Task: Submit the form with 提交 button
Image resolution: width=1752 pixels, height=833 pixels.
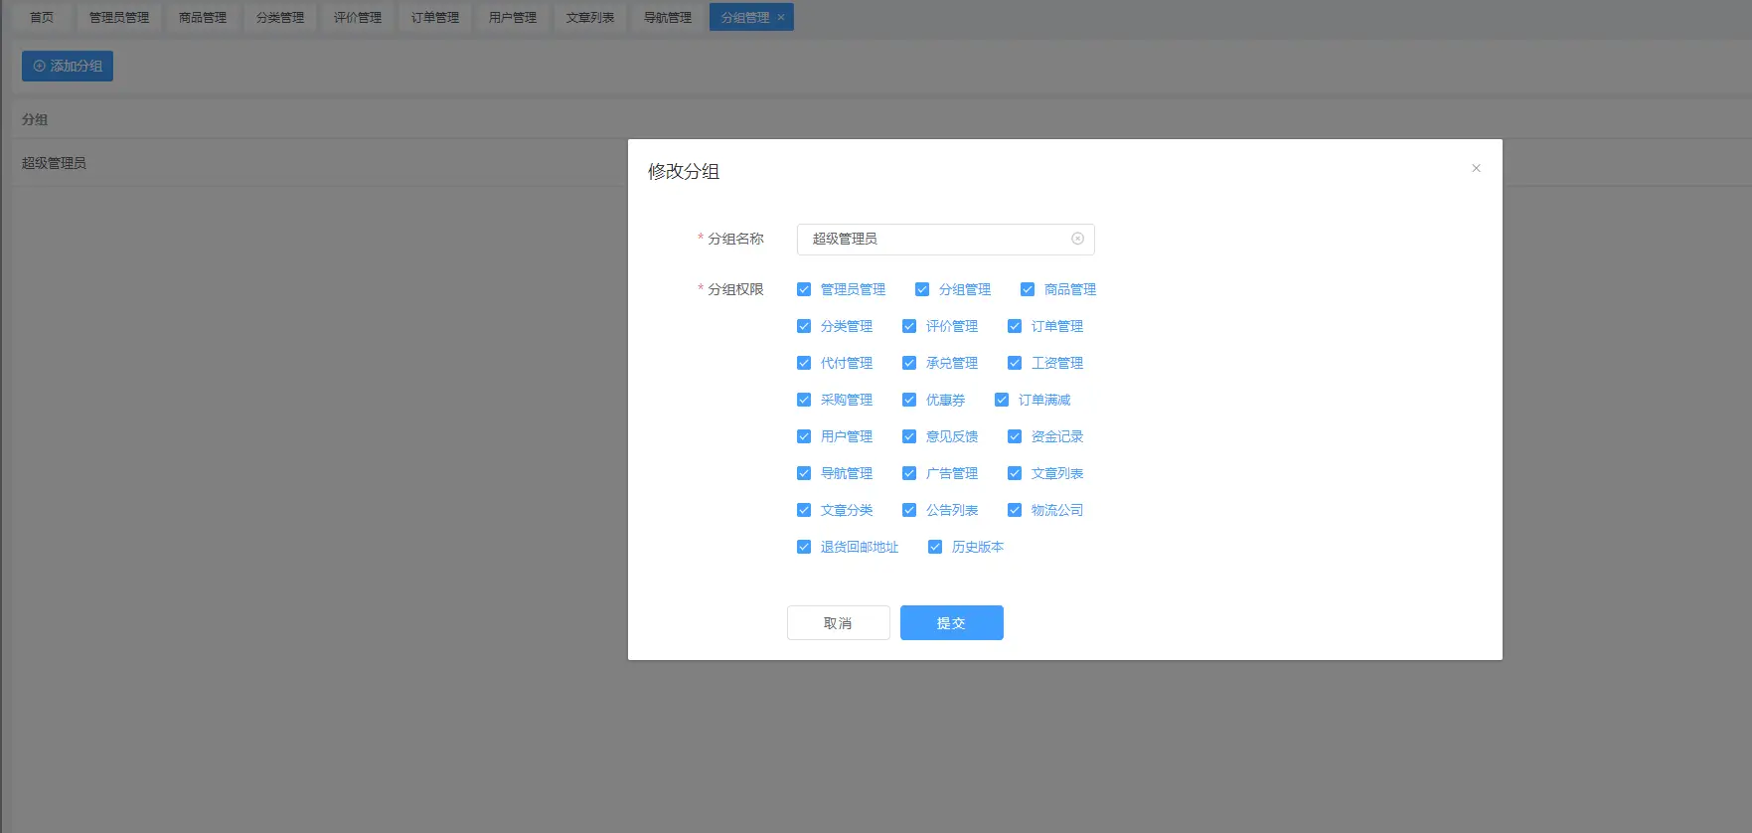Action: pos(951,623)
